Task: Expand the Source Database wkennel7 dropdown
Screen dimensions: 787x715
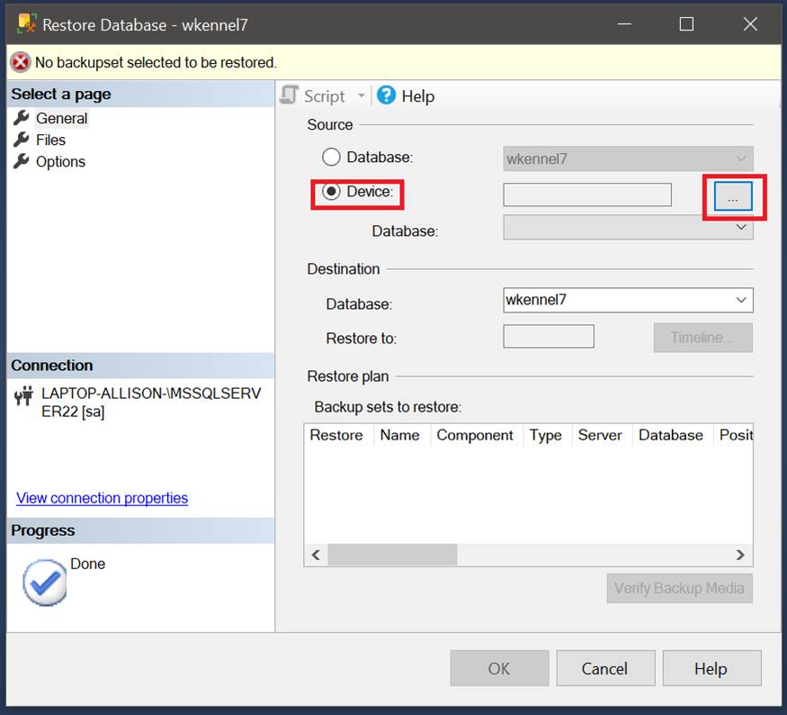Action: coord(741,158)
